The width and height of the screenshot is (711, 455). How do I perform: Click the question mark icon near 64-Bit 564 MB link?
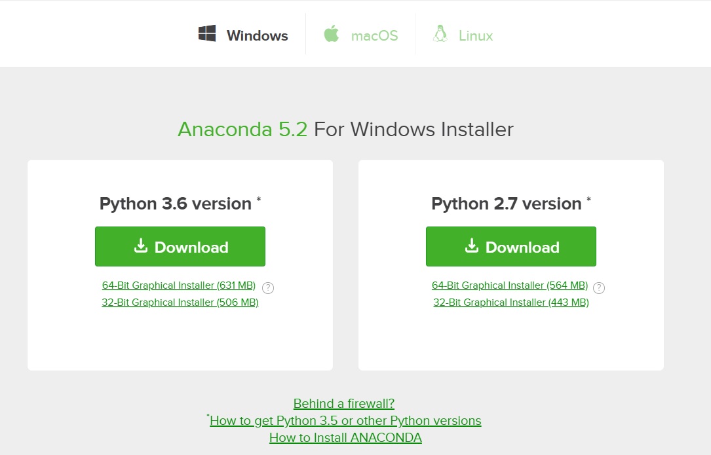[x=600, y=287]
